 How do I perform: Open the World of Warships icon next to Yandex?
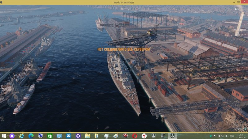tap(153, 136)
